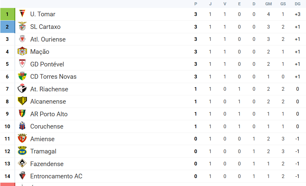Click the V wins column header
The width and height of the screenshot is (306, 186).
click(225, 4)
